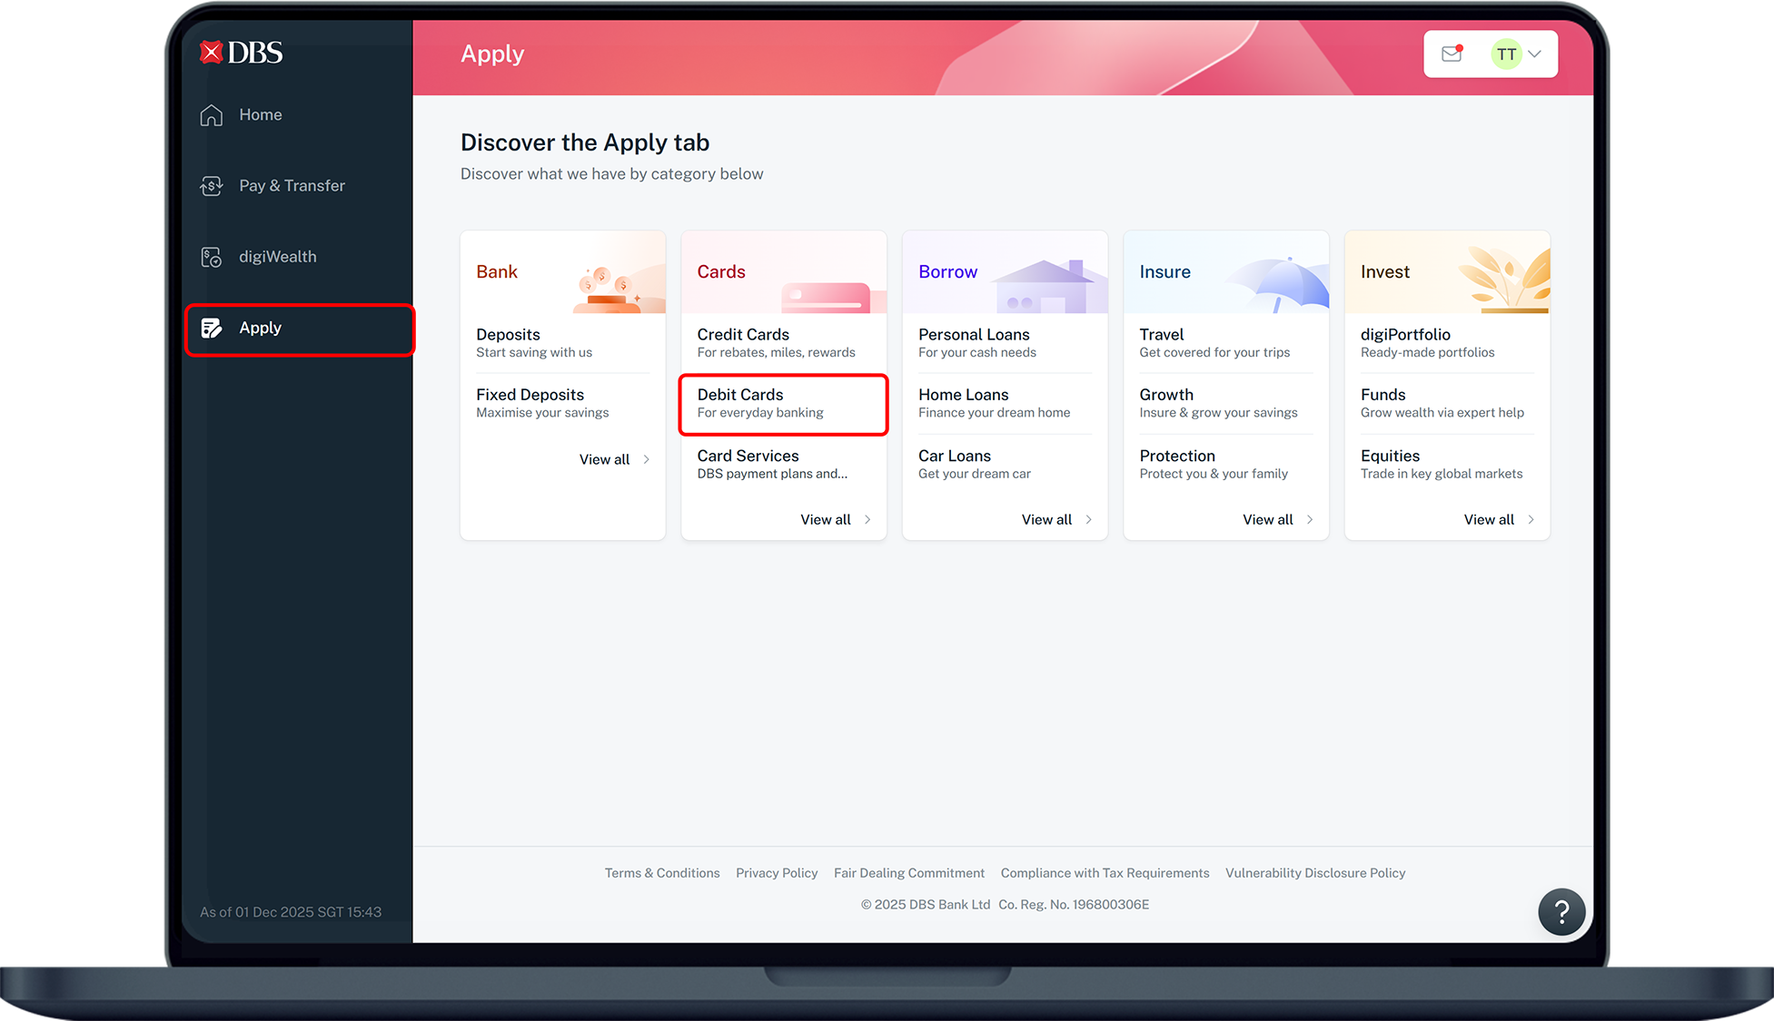Expand the profile account dropdown chevron
The height and width of the screenshot is (1021, 1774).
tap(1534, 54)
